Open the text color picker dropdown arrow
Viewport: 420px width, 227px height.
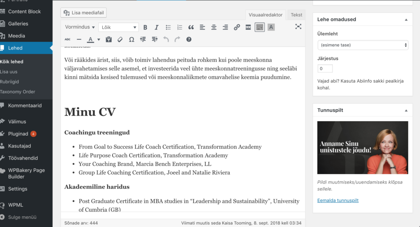tap(98, 40)
